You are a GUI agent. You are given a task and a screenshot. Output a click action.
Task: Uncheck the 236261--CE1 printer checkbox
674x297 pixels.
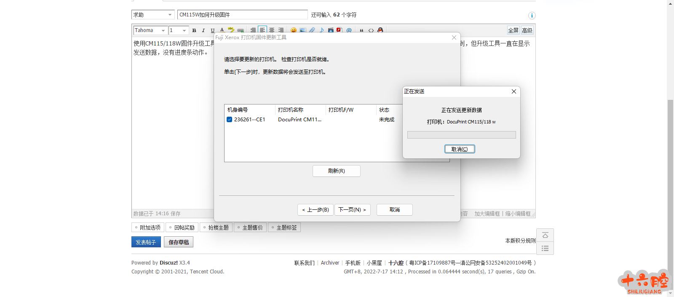pyautogui.click(x=230, y=120)
